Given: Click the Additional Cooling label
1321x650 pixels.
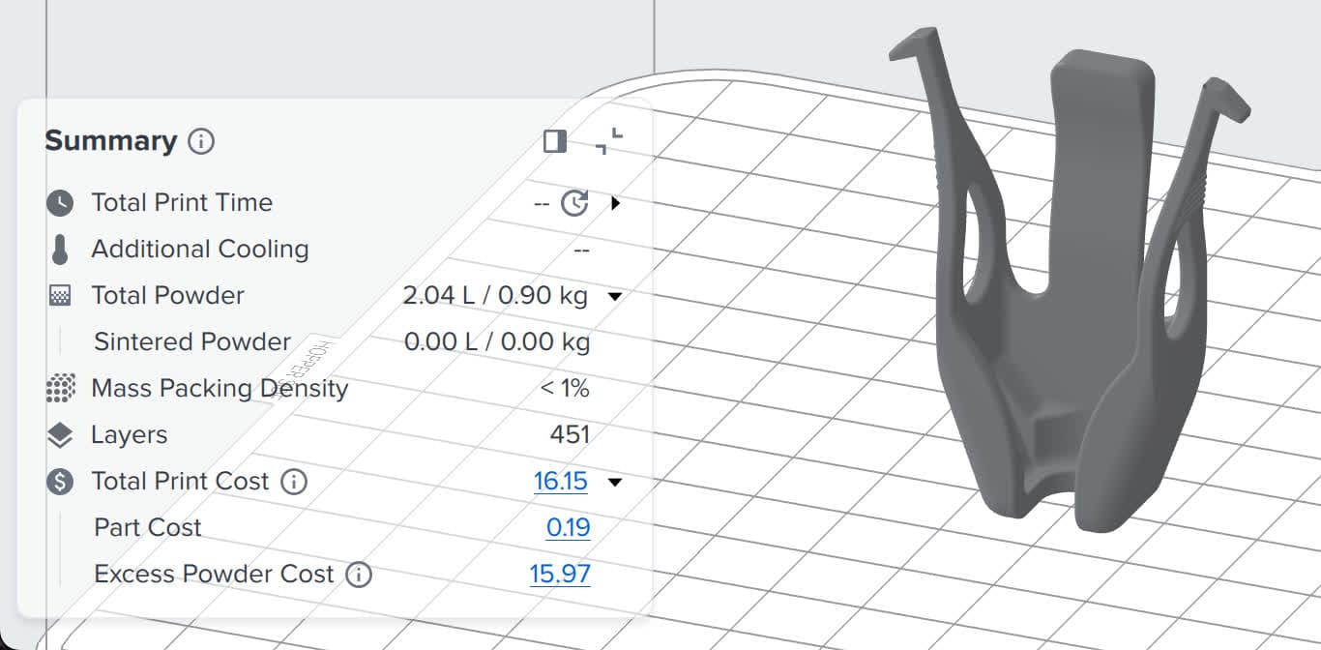Looking at the screenshot, I should click(x=200, y=249).
